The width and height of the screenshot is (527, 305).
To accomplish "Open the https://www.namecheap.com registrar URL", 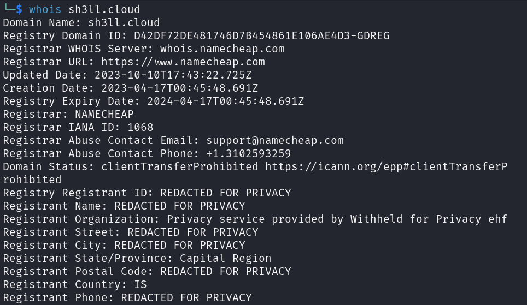I will click(183, 62).
